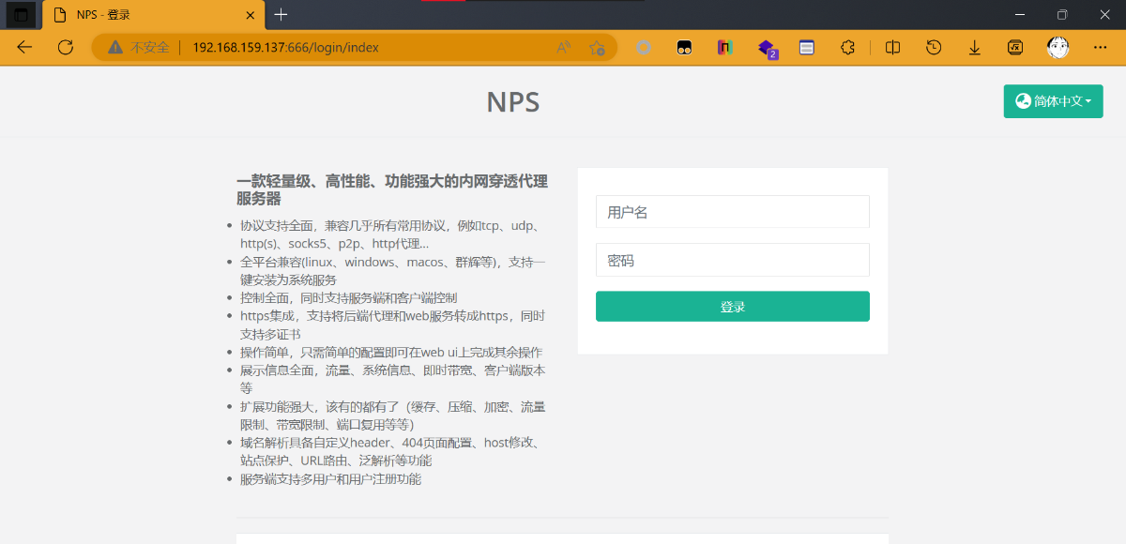This screenshot has width=1126, height=544.
Task: Open the tab actions menu icon
Action: point(21,15)
